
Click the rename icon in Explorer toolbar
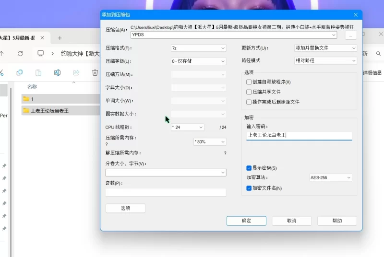coord(57,72)
